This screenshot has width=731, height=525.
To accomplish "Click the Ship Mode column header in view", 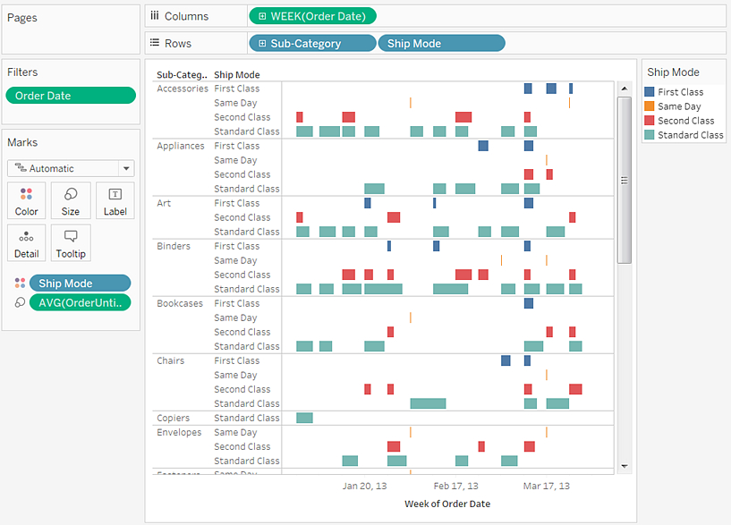I will [x=237, y=74].
